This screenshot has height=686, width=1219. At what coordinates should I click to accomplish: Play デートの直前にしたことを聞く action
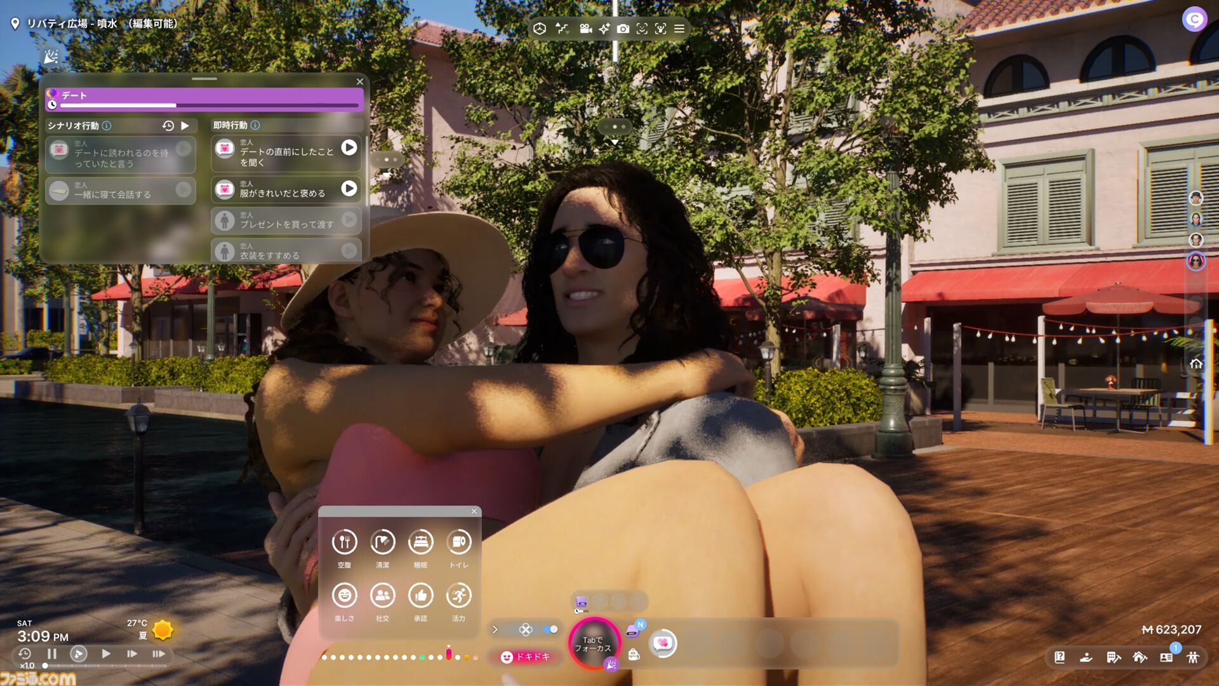349,147
